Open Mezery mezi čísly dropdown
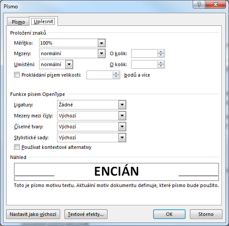Viewport: 229px width, 226px height. coord(122,116)
